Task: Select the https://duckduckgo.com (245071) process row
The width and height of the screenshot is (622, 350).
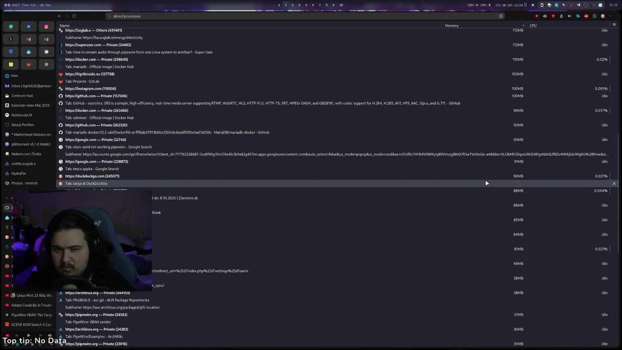Action: coord(337,176)
